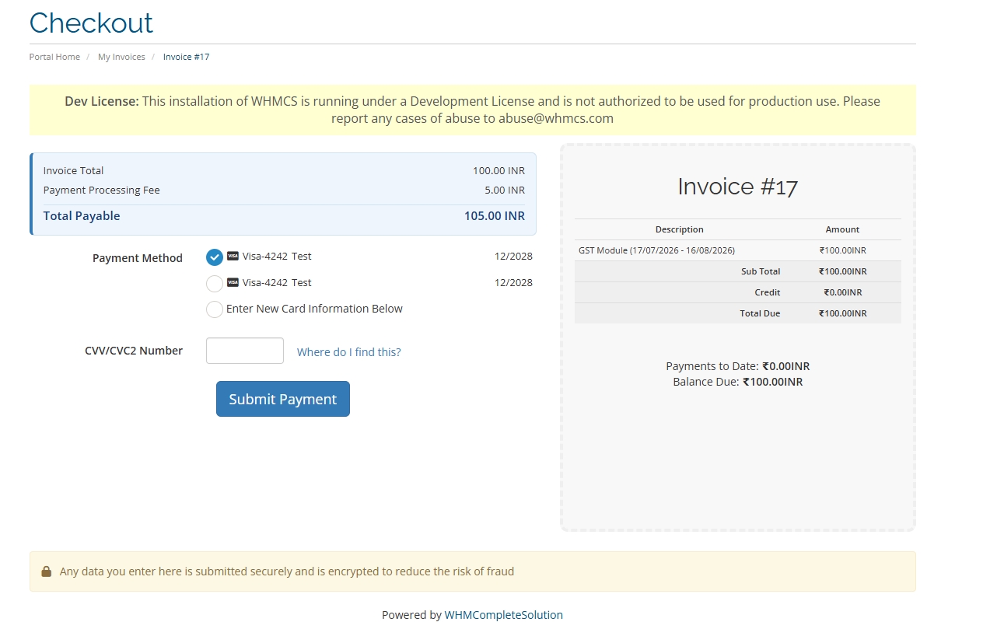
Task: Click the Invoice #17 panel heading
Action: pos(737,187)
